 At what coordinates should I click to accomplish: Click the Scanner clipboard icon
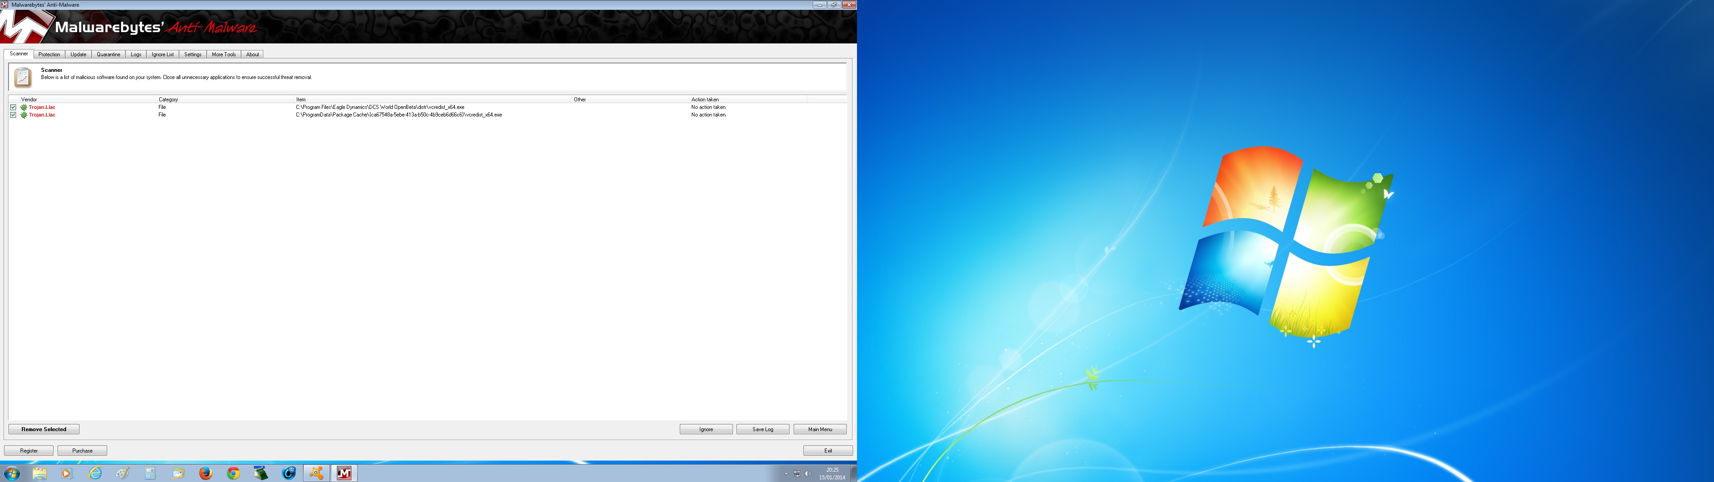coord(23,77)
